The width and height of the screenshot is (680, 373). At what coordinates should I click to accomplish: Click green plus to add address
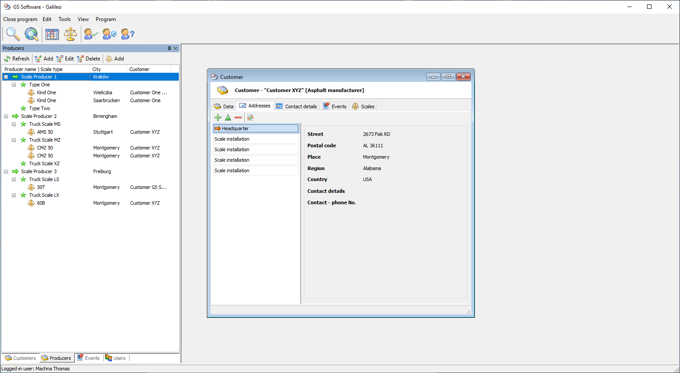tap(217, 117)
